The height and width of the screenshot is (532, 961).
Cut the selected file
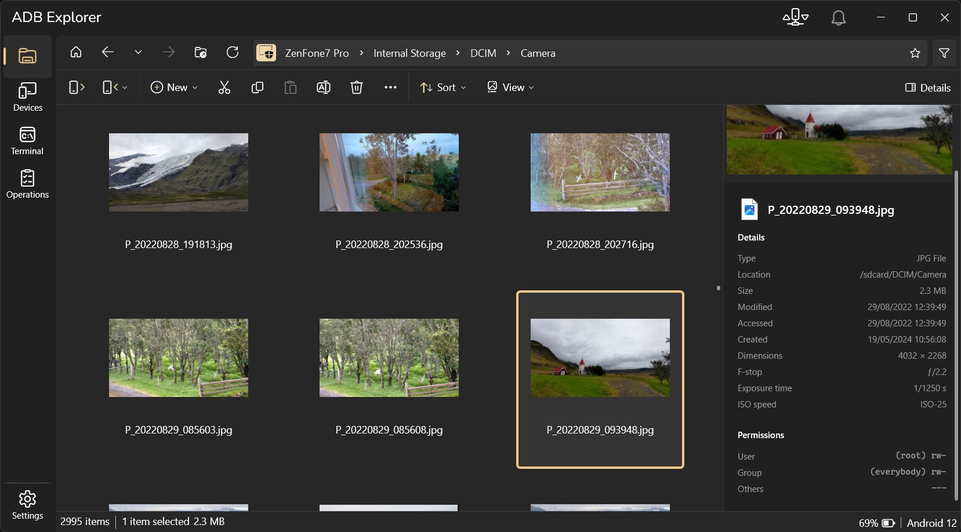coord(224,88)
